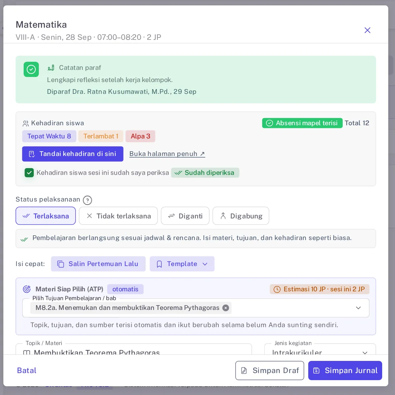Select Diganti status
Image resolution: width=395 pixels, height=395 pixels.
coord(185,216)
